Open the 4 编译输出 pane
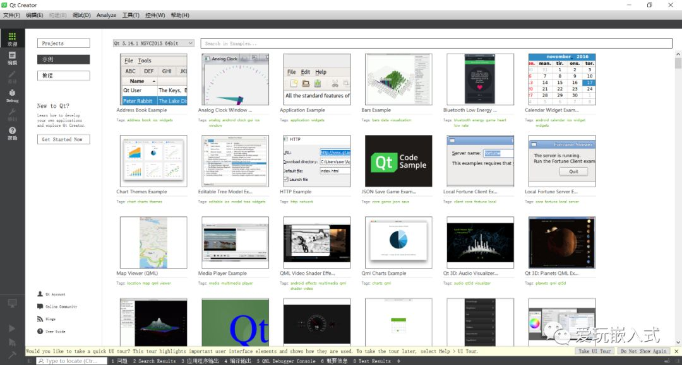This screenshot has height=365, width=682. pos(238,361)
